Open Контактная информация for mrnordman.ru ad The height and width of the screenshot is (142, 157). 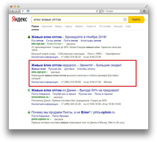(45, 104)
